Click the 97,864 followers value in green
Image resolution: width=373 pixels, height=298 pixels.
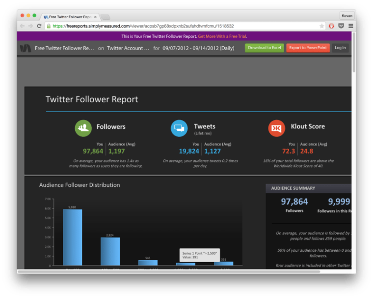93,151
